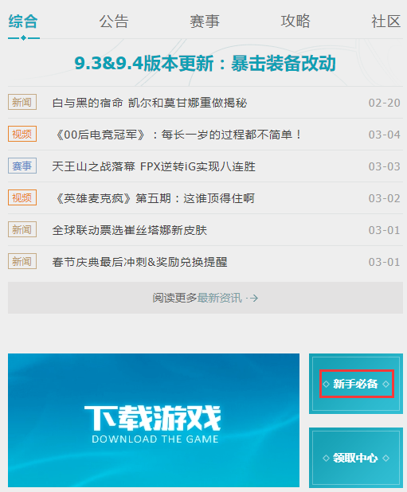Click 阅读更多最新资讯 button

205,298
